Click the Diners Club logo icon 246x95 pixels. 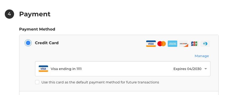tap(205, 44)
